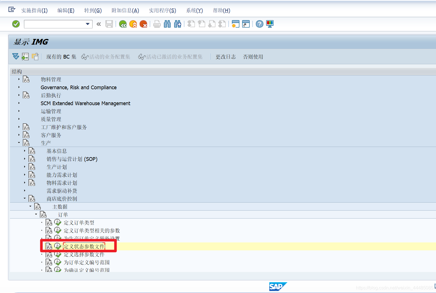Open the Help question mark icon
436x293 pixels.
point(259,24)
